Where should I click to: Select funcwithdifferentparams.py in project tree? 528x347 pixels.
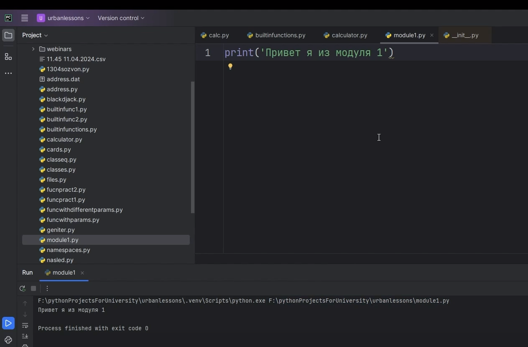(x=81, y=210)
